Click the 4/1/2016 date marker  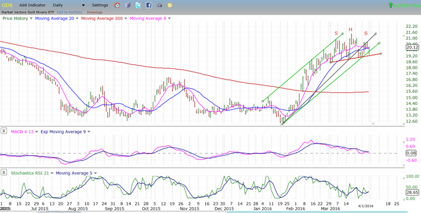tap(365, 206)
